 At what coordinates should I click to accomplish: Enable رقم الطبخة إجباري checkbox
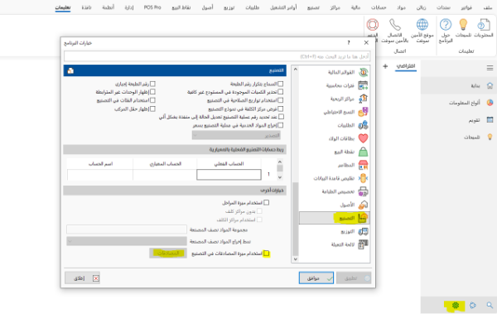click(x=152, y=84)
